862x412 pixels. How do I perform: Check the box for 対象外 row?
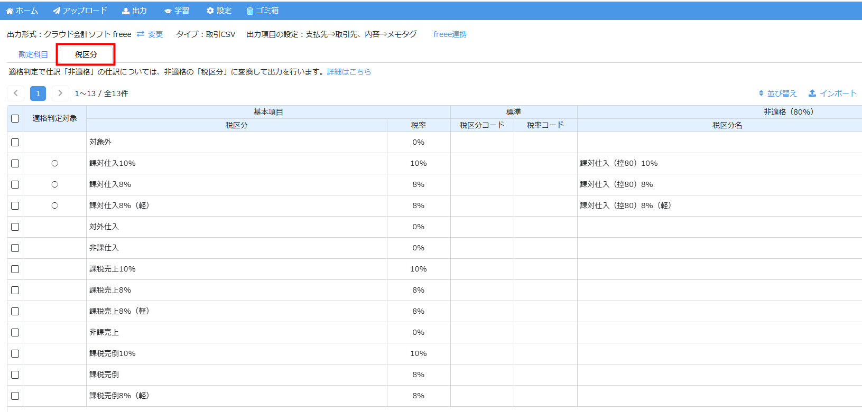(x=15, y=143)
